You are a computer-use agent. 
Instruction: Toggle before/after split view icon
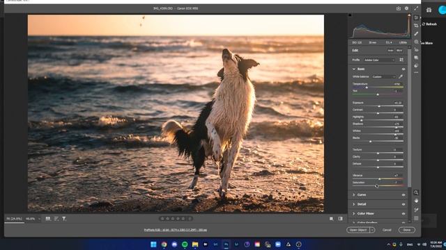coord(340,219)
